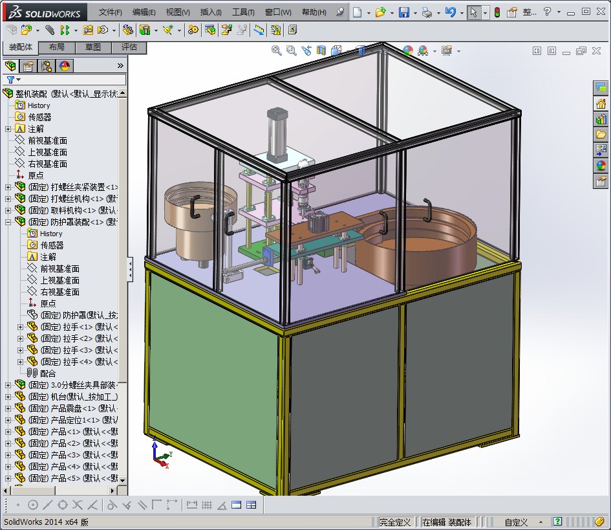Open the PropertyManager tab icon
Viewport: 611px width, 530px height.
tap(28, 65)
